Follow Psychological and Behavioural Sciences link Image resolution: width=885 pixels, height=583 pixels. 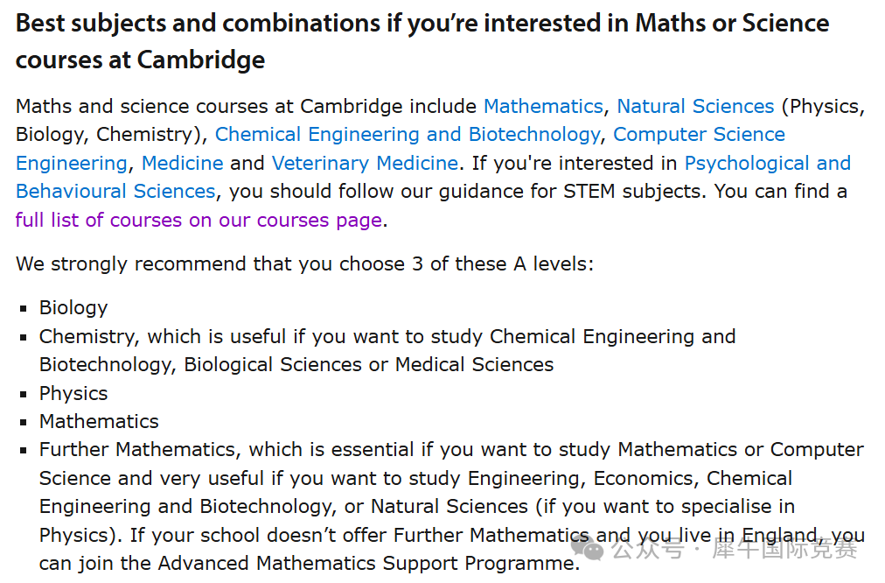pyautogui.click(x=768, y=164)
